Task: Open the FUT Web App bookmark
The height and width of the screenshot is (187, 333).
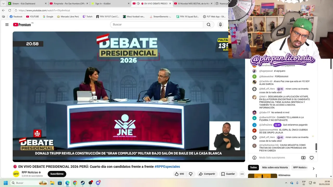Action: [x=214, y=17]
